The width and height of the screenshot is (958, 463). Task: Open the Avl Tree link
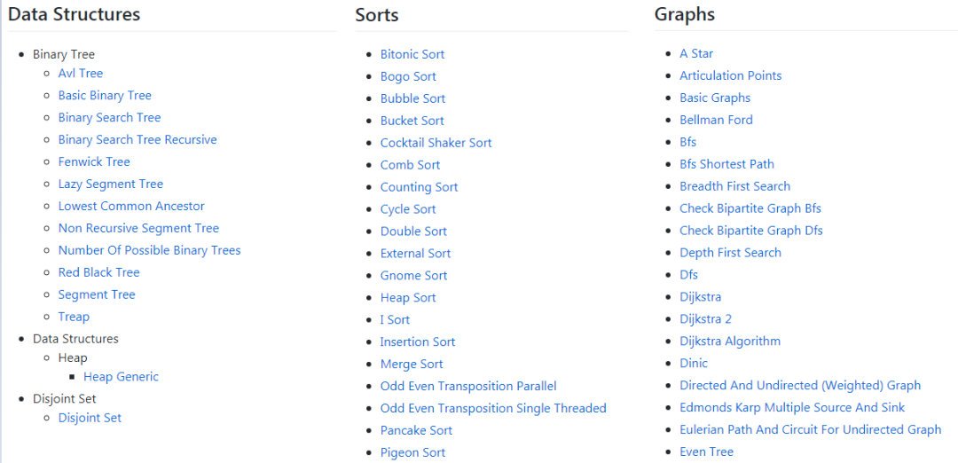tap(81, 74)
